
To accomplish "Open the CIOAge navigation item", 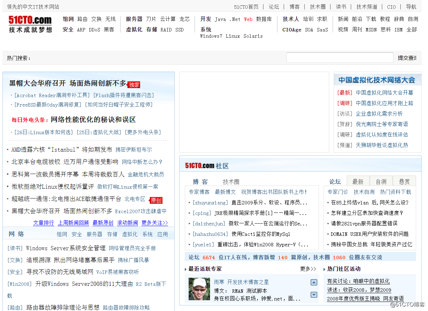I will (292, 30).
